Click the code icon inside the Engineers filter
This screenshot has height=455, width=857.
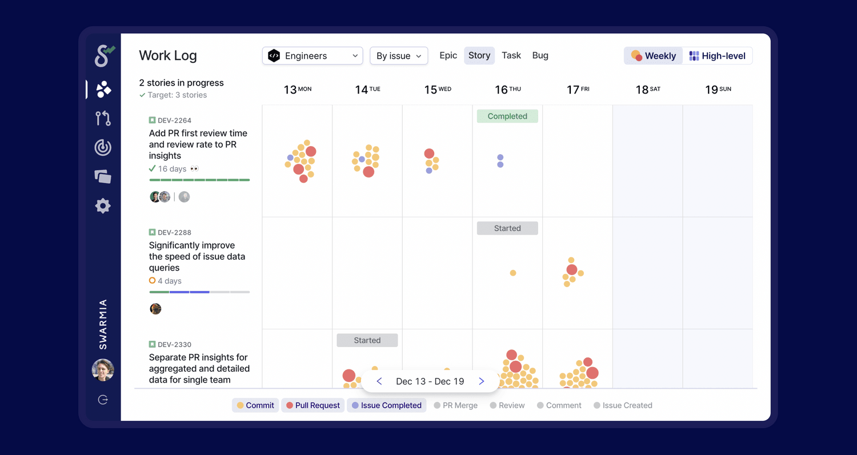tap(274, 55)
